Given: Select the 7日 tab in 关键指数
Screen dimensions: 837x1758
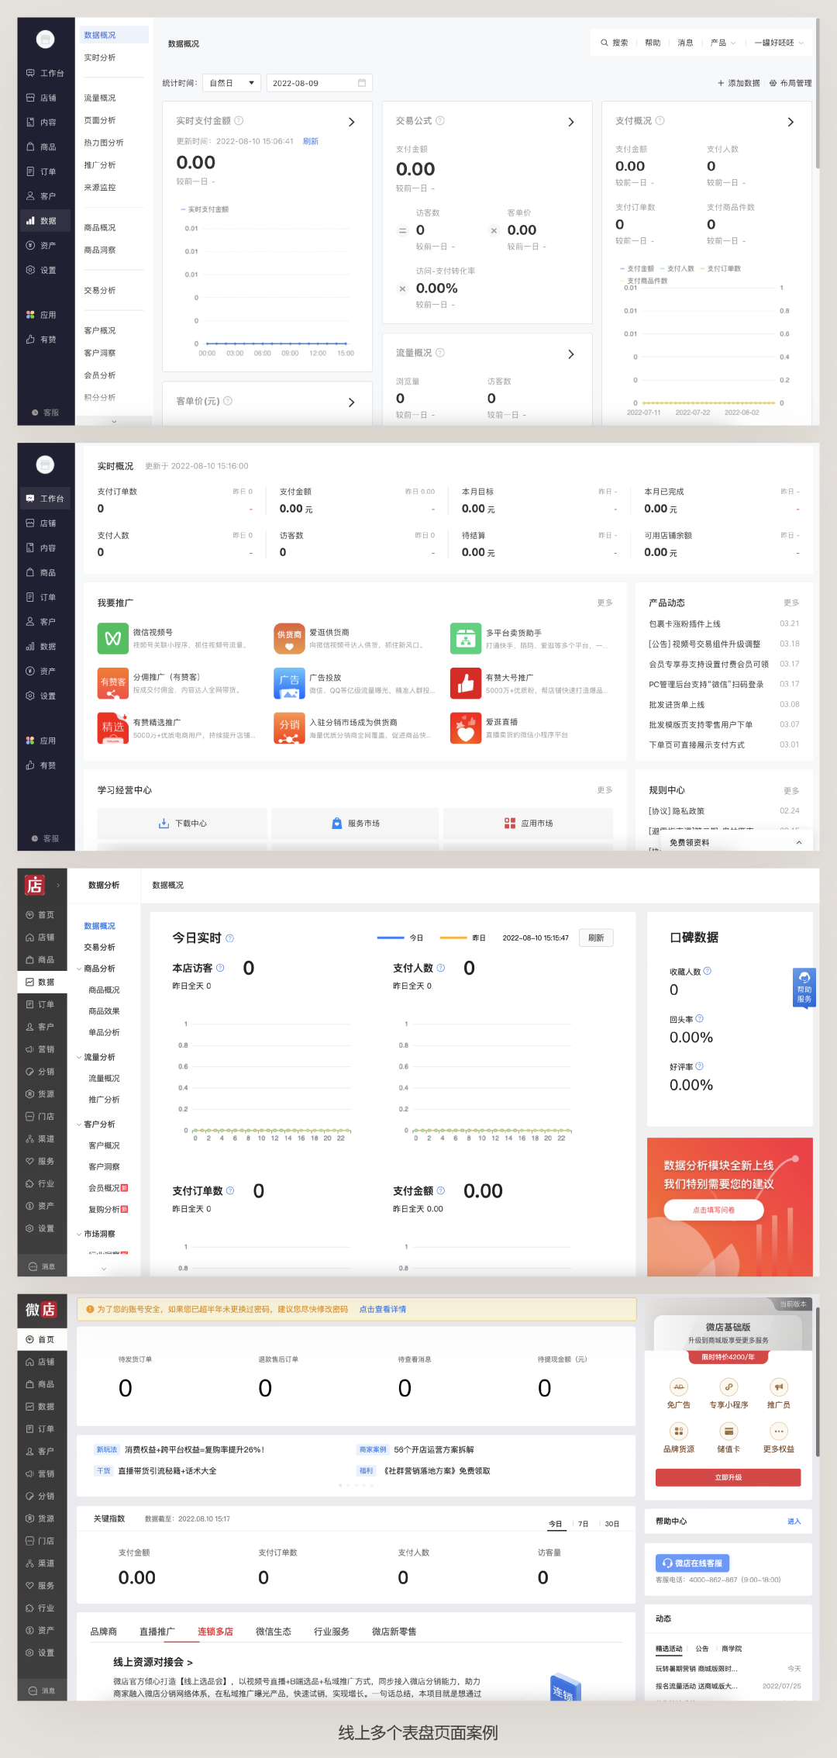Looking at the screenshot, I should coord(583,1524).
